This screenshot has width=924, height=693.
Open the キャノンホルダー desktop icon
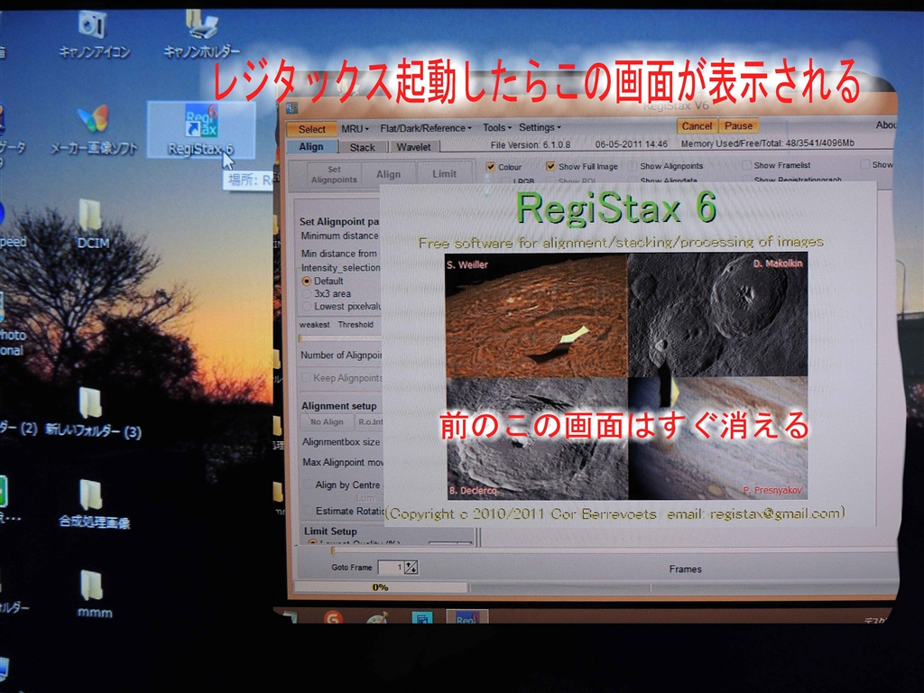point(201,34)
